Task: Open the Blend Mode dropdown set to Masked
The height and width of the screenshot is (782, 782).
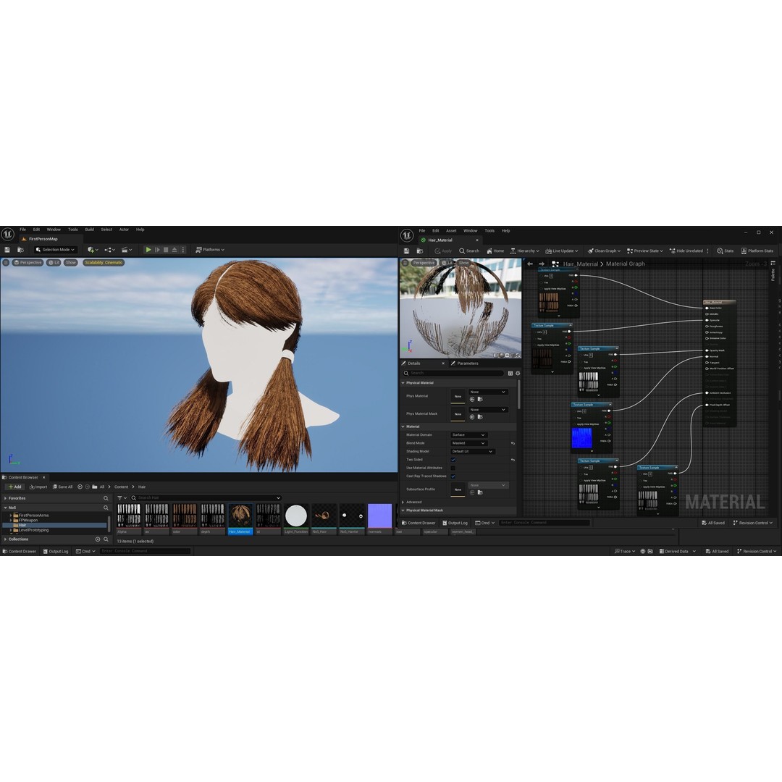Action: tap(468, 442)
